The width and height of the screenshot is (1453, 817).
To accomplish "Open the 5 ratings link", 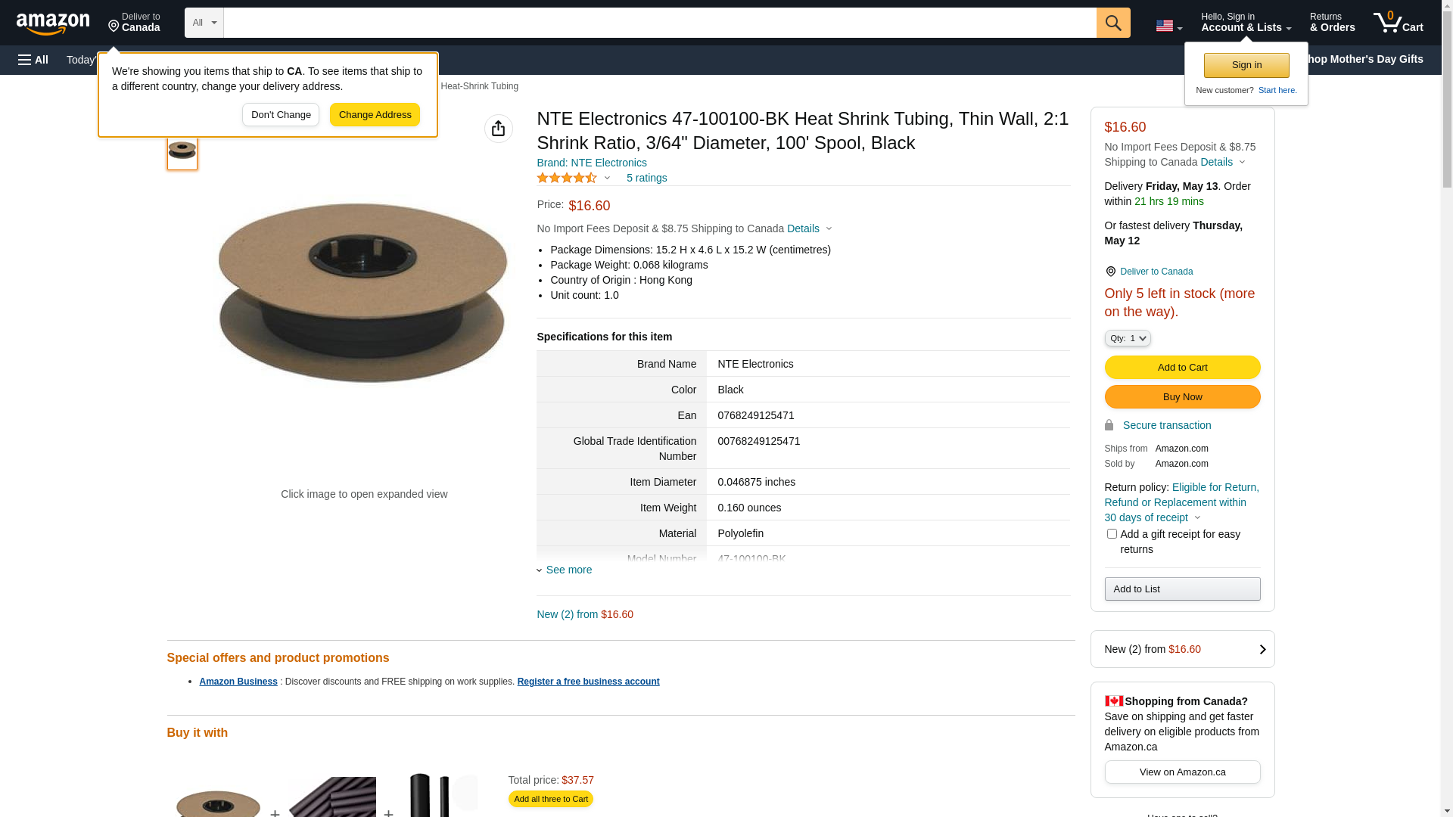I will coord(646,178).
